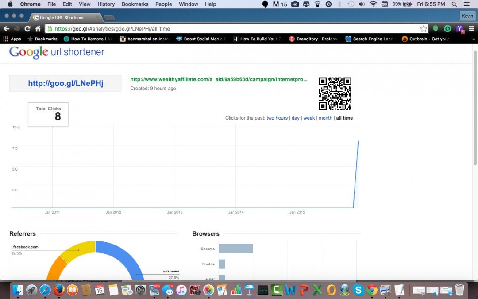Go back with the browser back arrow

[6, 29]
